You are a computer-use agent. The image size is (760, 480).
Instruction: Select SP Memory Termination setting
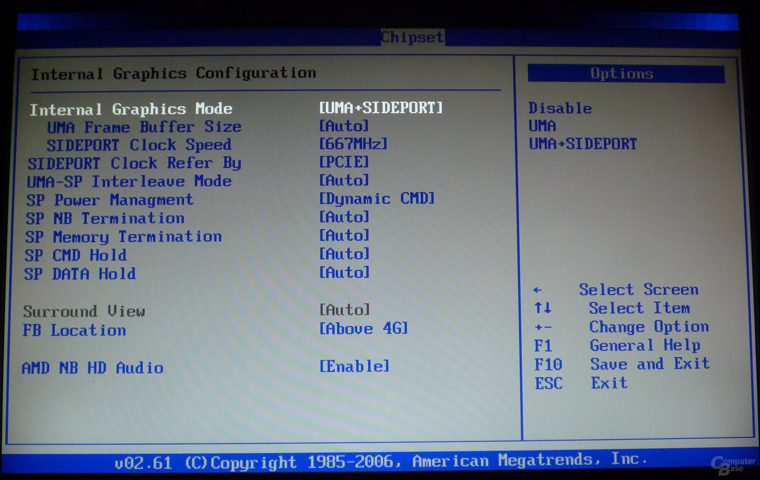tap(124, 237)
